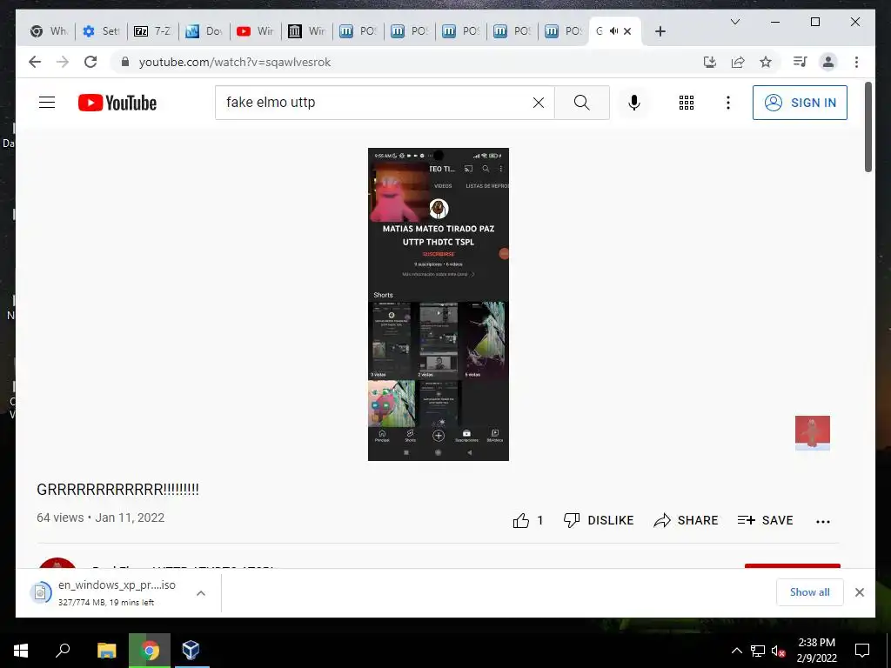Open the network tray icon
Screen dimensions: 891x668
758,651
